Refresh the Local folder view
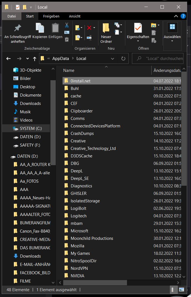The width and height of the screenshot is (191, 297). coord(123,59)
